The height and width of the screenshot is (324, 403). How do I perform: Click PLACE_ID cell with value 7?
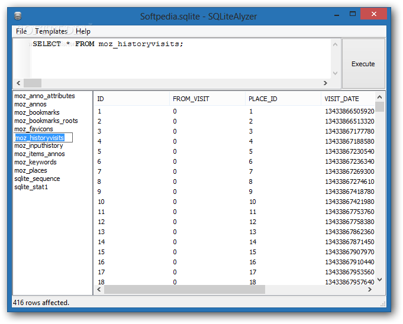251,171
